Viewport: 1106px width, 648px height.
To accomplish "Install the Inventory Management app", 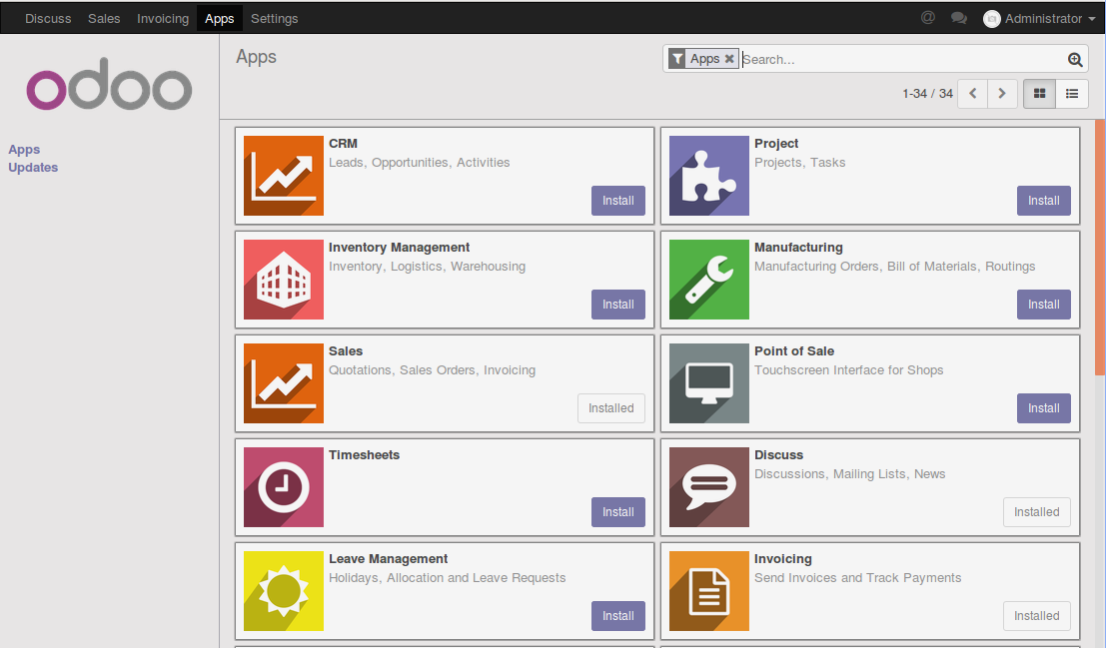I will tap(617, 304).
